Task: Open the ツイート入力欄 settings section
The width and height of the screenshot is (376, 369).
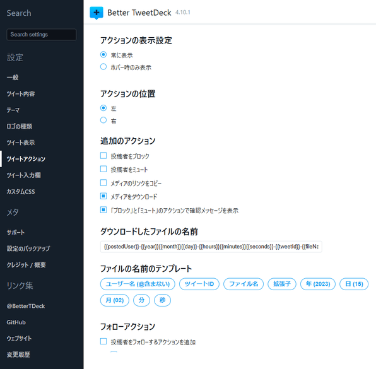Action: [x=23, y=175]
